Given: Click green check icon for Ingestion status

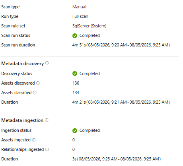Looking at the screenshot, I should point(75,131).
